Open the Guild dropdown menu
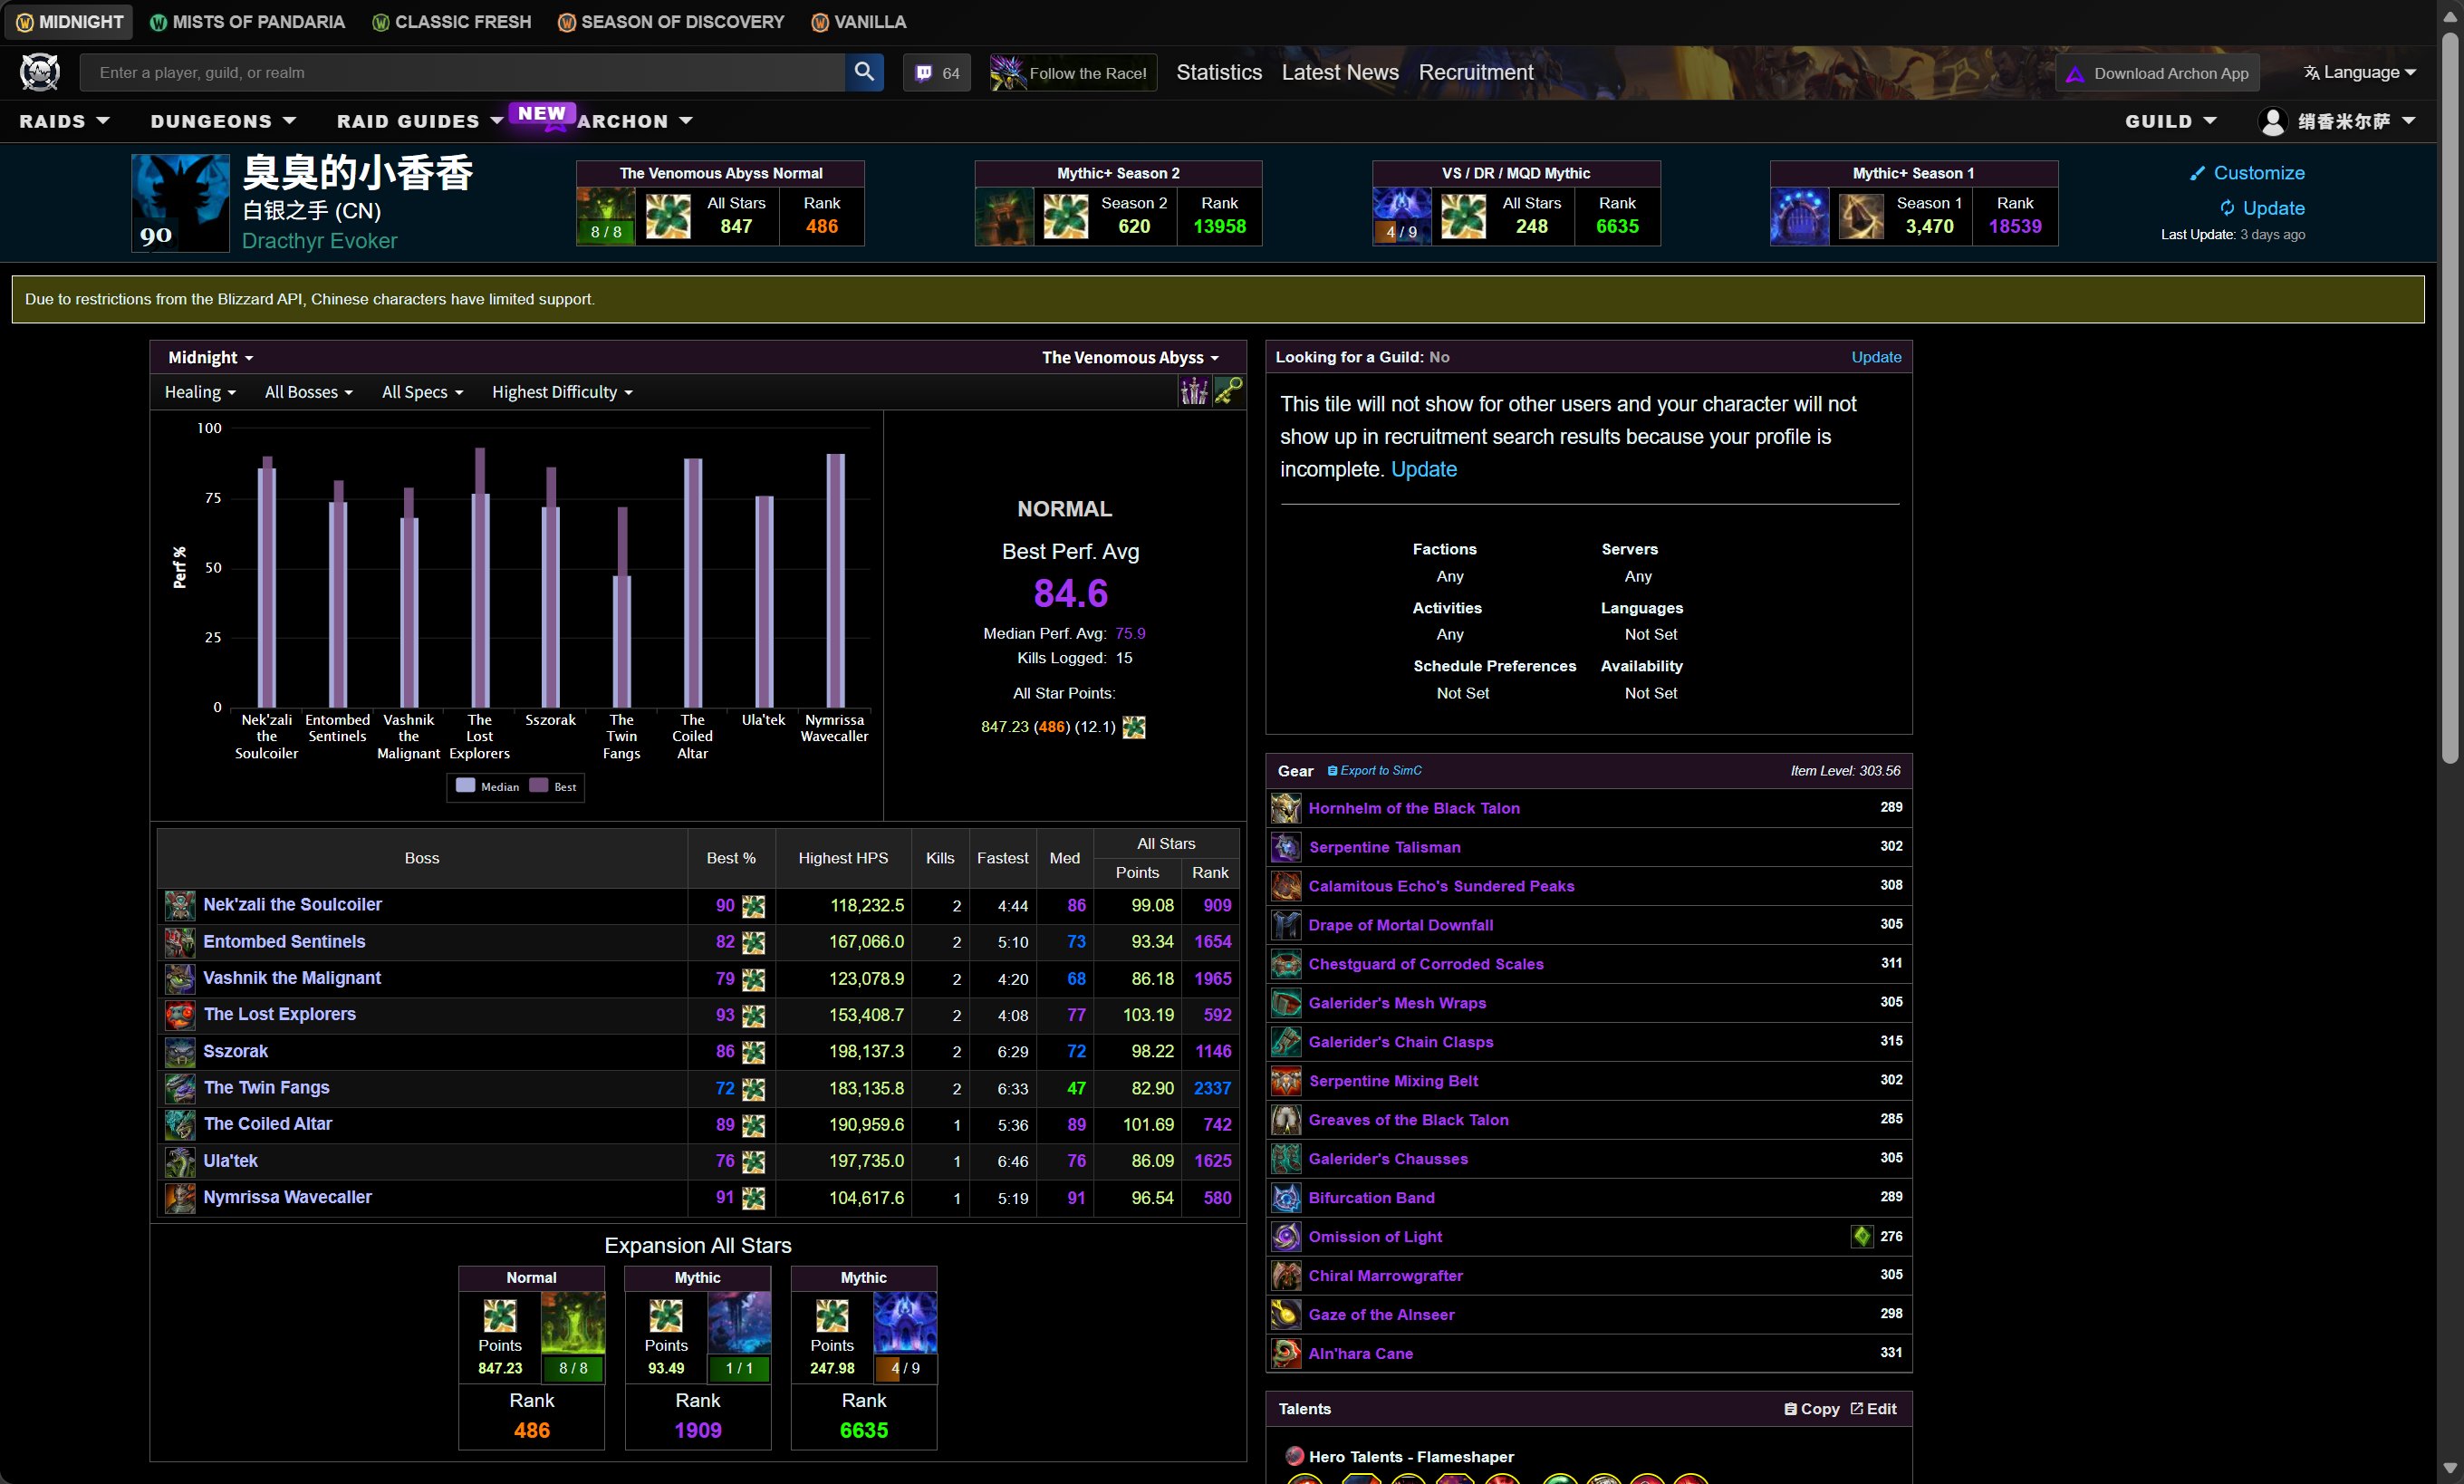 2170,121
